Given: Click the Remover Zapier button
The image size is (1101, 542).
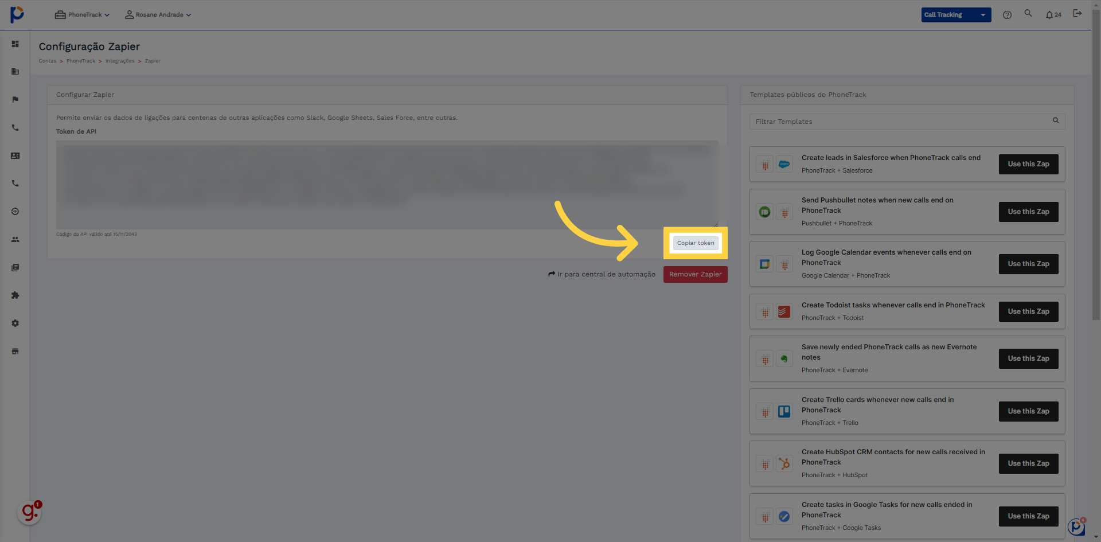Looking at the screenshot, I should tap(696, 274).
